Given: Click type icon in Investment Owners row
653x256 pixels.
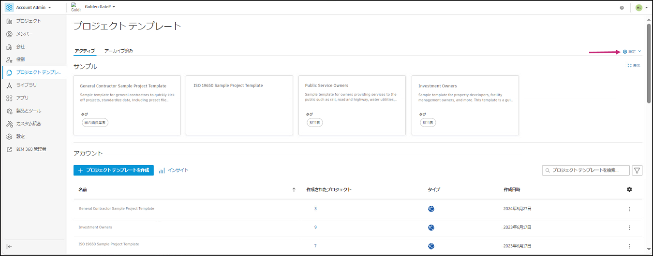Looking at the screenshot, I should coord(431,228).
